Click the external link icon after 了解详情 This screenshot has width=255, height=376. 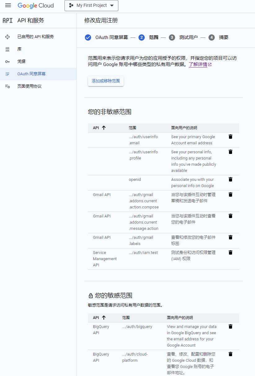210,64
